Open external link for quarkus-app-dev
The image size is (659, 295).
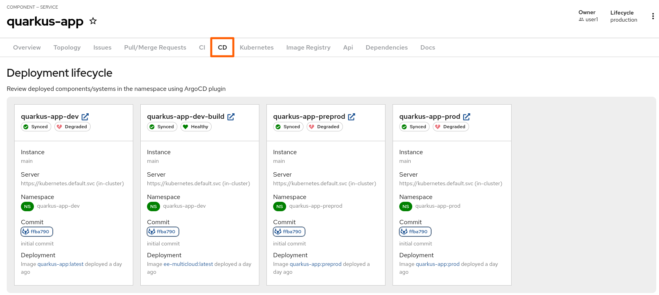pyautogui.click(x=85, y=117)
